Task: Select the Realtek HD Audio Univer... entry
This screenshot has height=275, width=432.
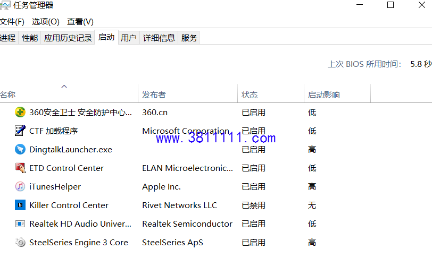Action: (80, 224)
